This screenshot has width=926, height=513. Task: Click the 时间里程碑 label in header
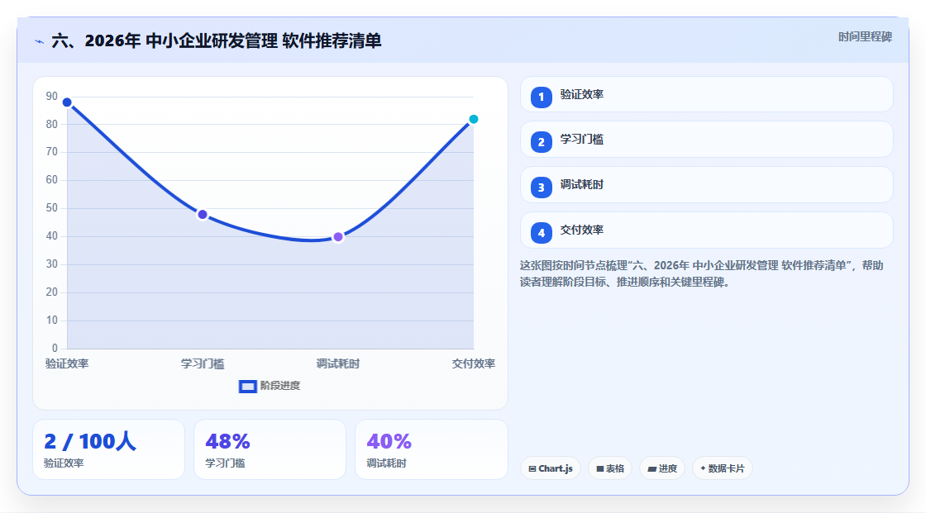click(865, 37)
